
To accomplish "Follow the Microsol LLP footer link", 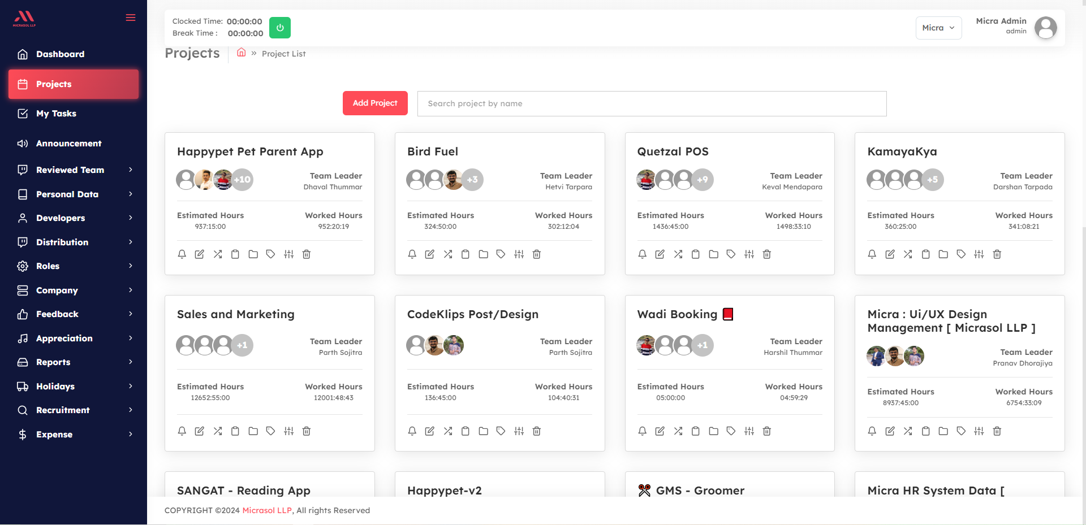I will pyautogui.click(x=267, y=510).
